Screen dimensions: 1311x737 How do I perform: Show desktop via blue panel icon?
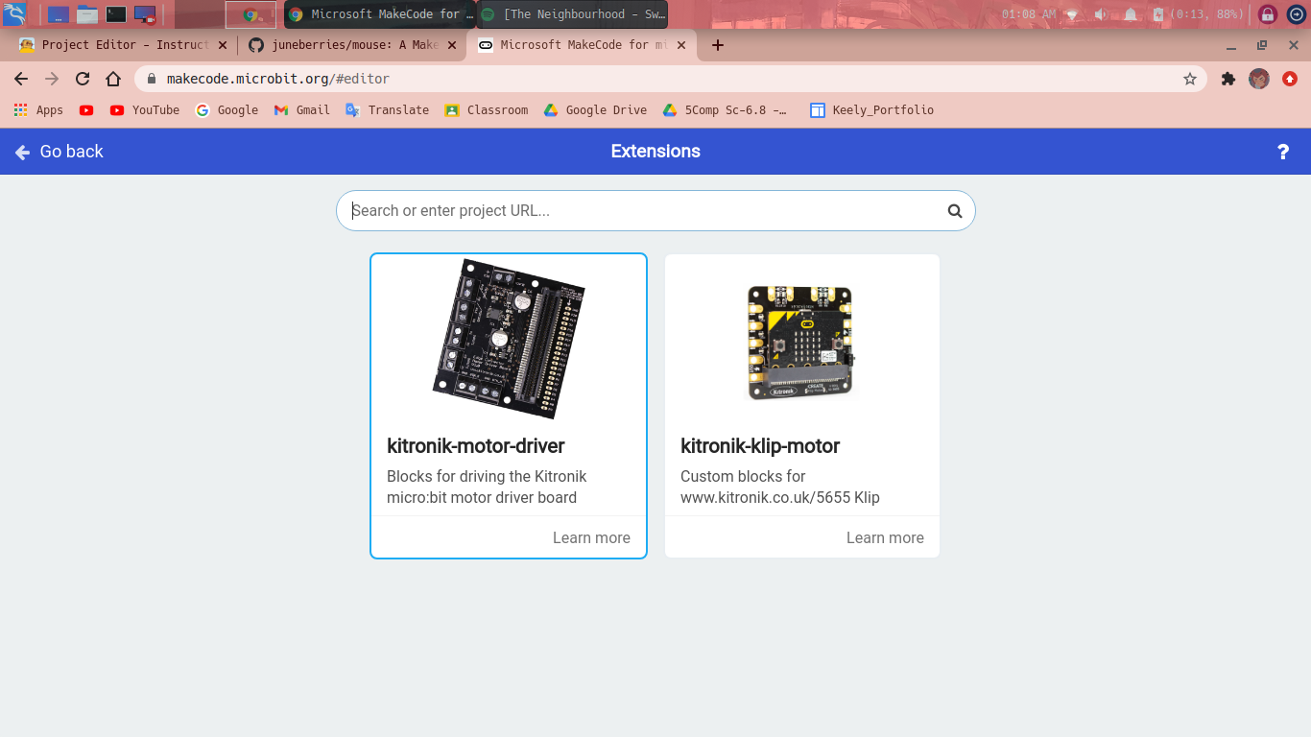tap(58, 14)
